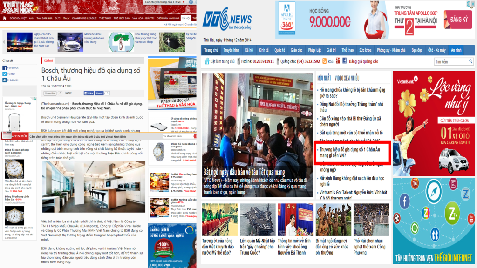Open VĂN HÓA - GIẢI TRÍ menu item
Viewport: 477px width, 268px height.
(x=143, y=18)
